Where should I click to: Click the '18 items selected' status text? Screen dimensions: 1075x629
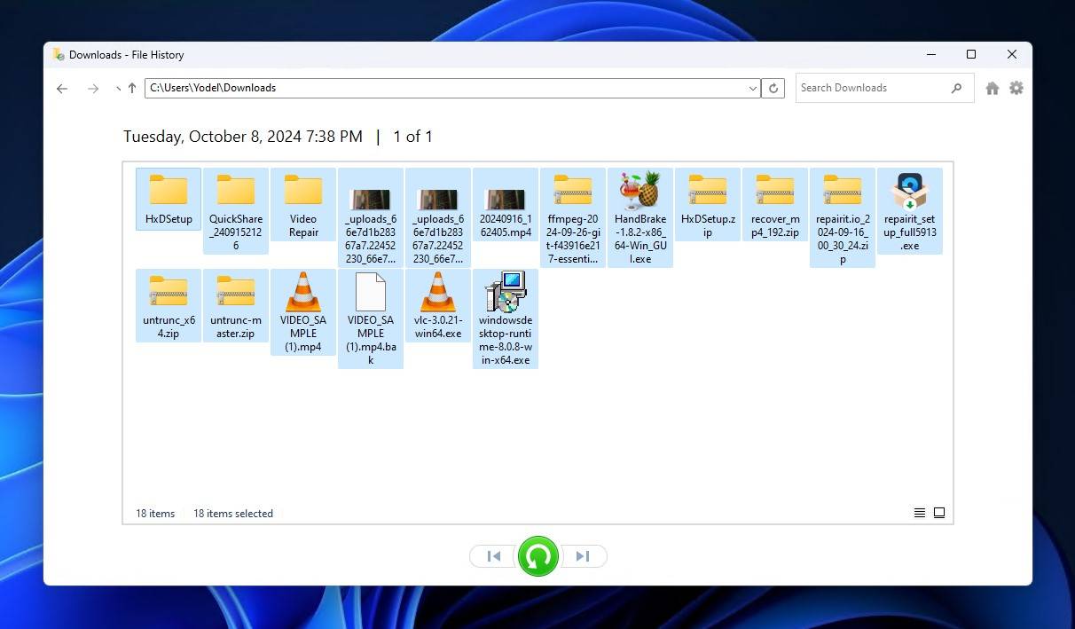tap(233, 514)
